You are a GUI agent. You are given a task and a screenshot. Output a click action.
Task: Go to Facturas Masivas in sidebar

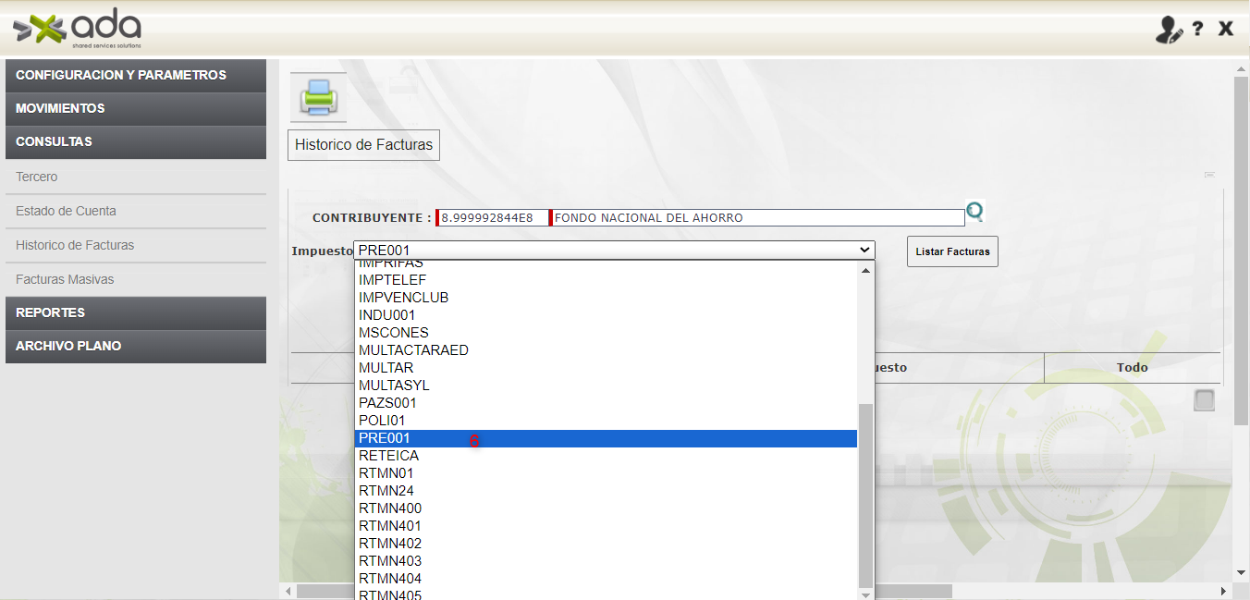[65, 279]
